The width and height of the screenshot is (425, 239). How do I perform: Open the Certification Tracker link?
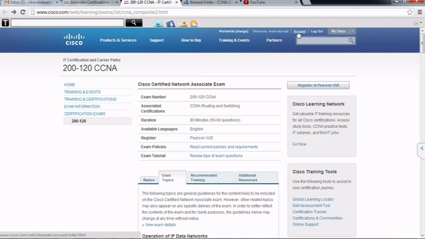[x=309, y=212]
